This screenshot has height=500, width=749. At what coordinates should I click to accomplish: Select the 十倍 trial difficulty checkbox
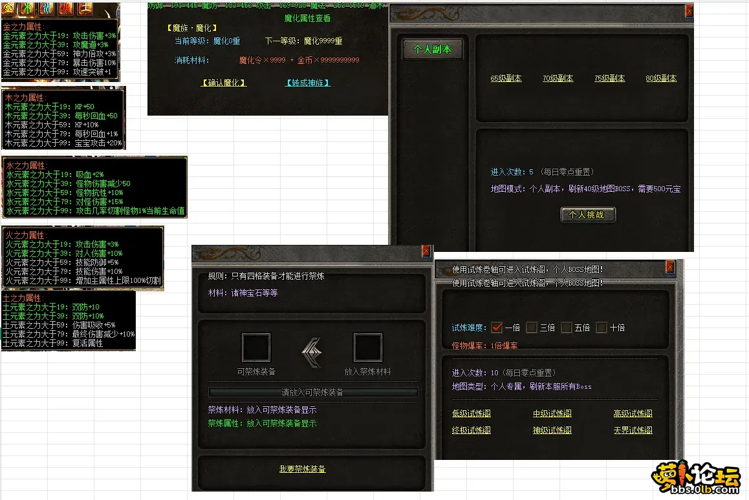[x=602, y=328]
